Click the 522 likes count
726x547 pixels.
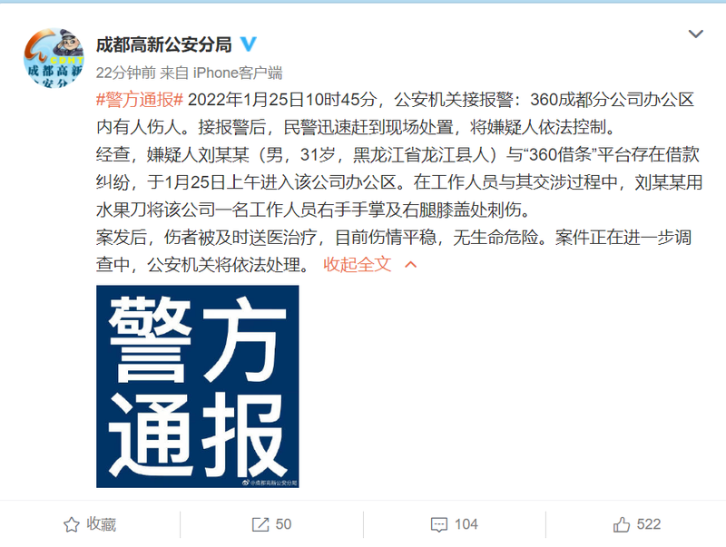click(x=649, y=524)
